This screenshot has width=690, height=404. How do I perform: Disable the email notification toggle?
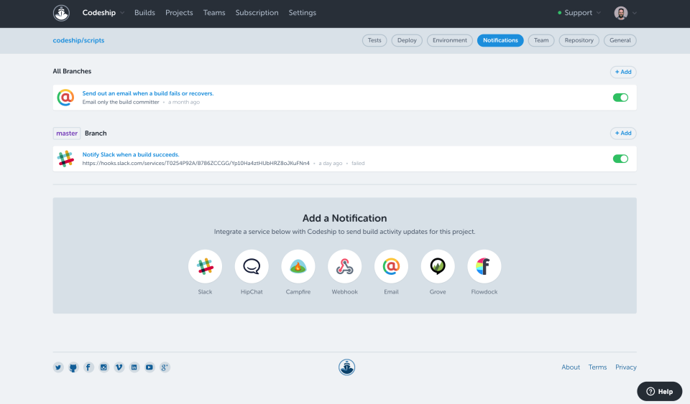[620, 98]
